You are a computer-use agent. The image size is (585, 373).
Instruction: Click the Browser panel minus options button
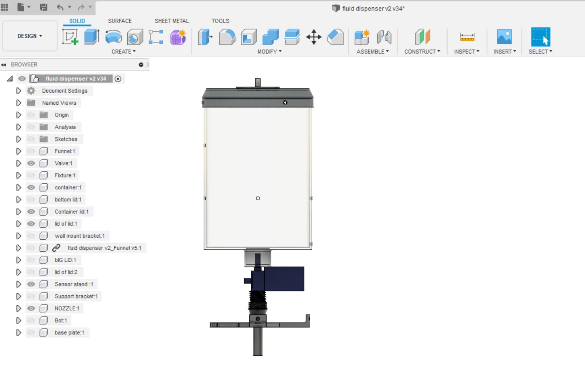(x=141, y=64)
